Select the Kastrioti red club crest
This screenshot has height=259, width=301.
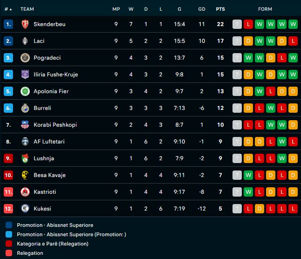coord(25,192)
